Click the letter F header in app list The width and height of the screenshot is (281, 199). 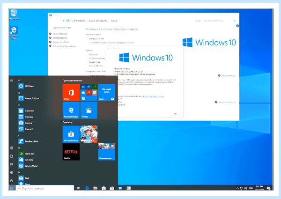tap(19, 135)
